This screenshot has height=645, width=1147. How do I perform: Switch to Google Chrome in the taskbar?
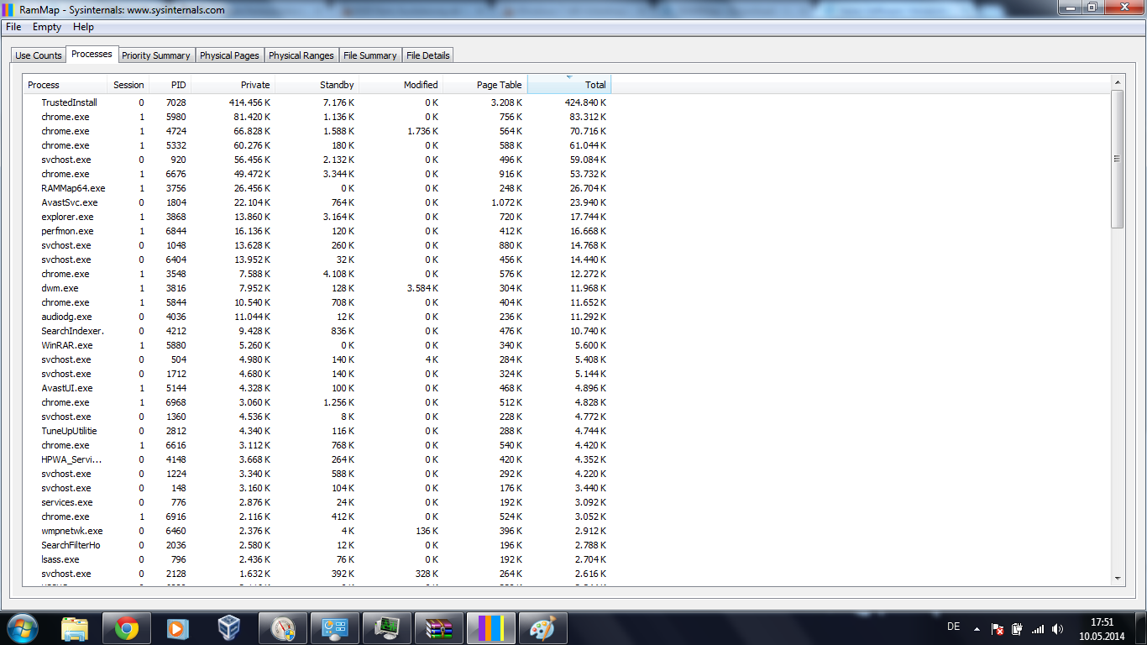(x=127, y=628)
